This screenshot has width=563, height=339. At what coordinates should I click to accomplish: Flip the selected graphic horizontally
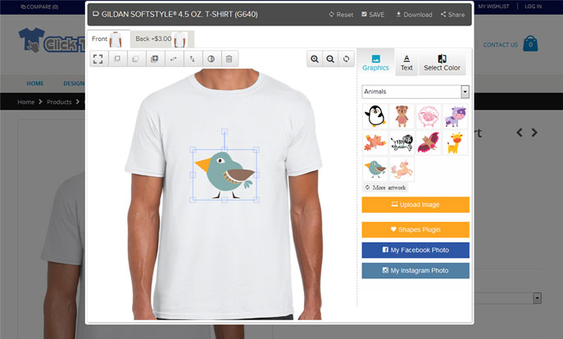point(174,59)
